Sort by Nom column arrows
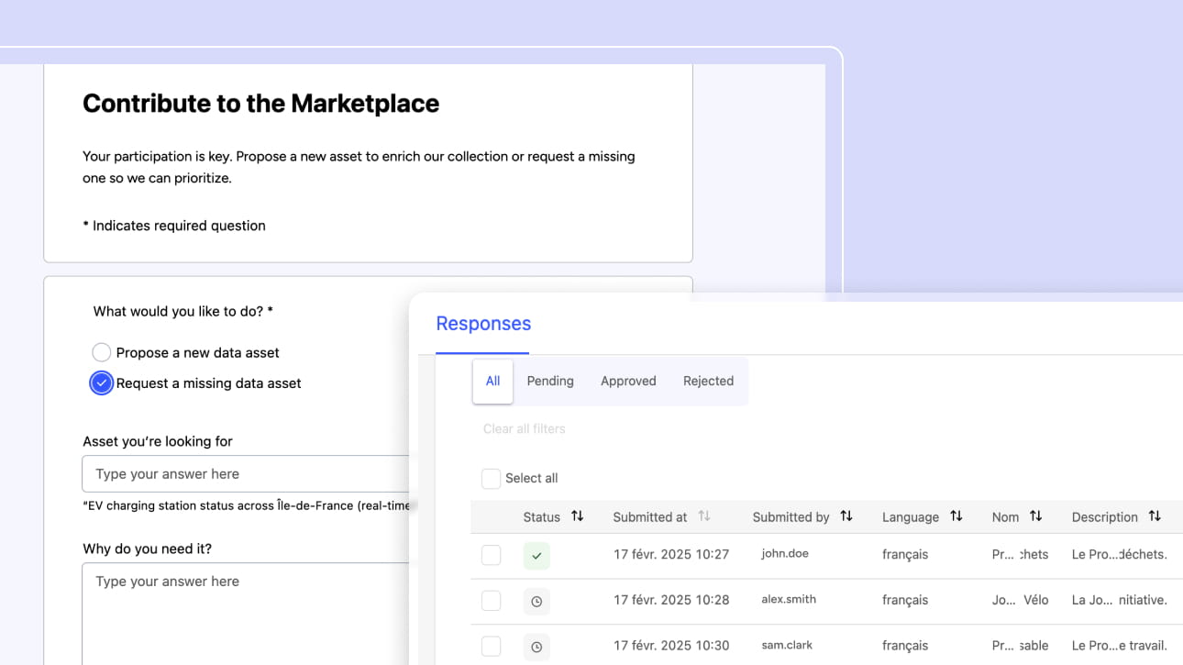1183x665 pixels. [x=1035, y=516]
